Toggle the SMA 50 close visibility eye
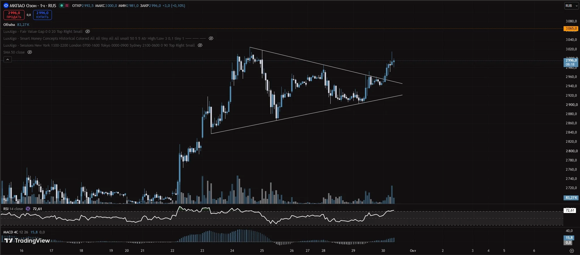This screenshot has height=255, width=580. click(x=30, y=52)
